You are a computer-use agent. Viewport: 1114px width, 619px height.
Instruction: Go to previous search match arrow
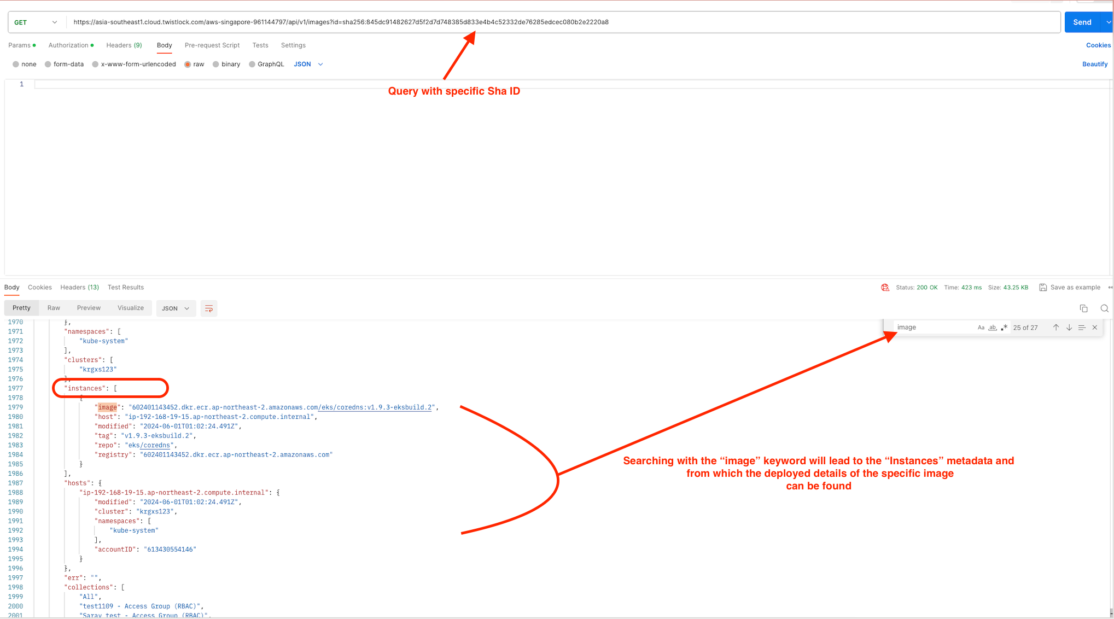pos(1055,328)
